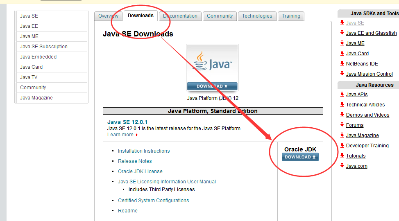Select the Downloads tab
The image size is (399, 221).
click(141, 16)
